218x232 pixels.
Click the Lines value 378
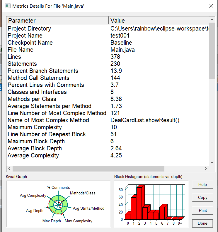(x=115, y=57)
